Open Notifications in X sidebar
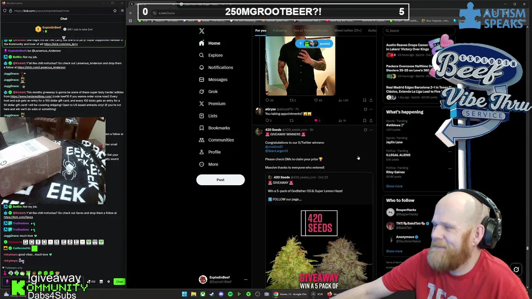This screenshot has width=532, height=299. pyautogui.click(x=216, y=67)
